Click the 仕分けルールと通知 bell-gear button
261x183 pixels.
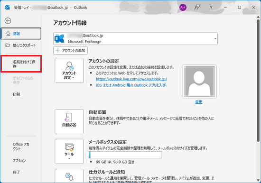click(x=69, y=176)
